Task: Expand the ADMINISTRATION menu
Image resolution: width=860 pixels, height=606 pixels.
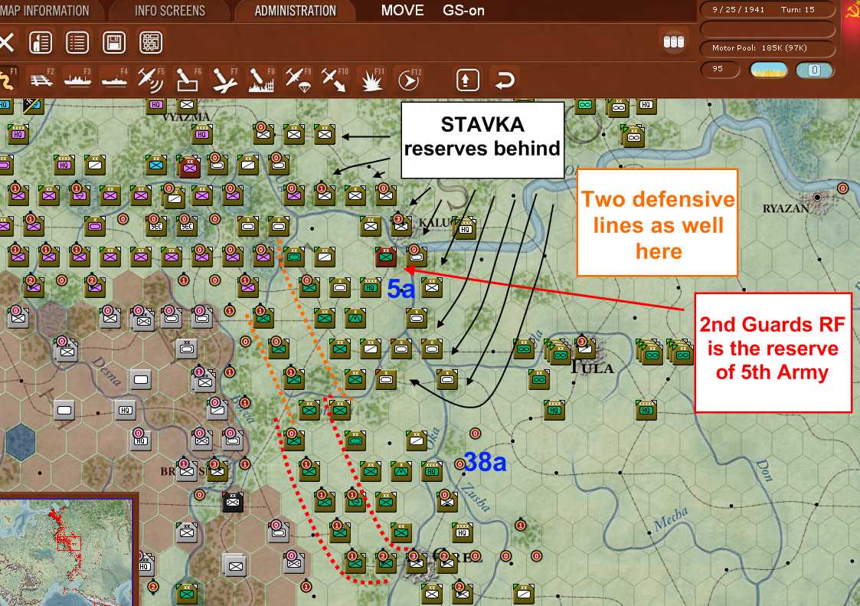Action: [295, 11]
